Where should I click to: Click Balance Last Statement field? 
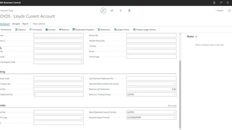click(152, 89)
